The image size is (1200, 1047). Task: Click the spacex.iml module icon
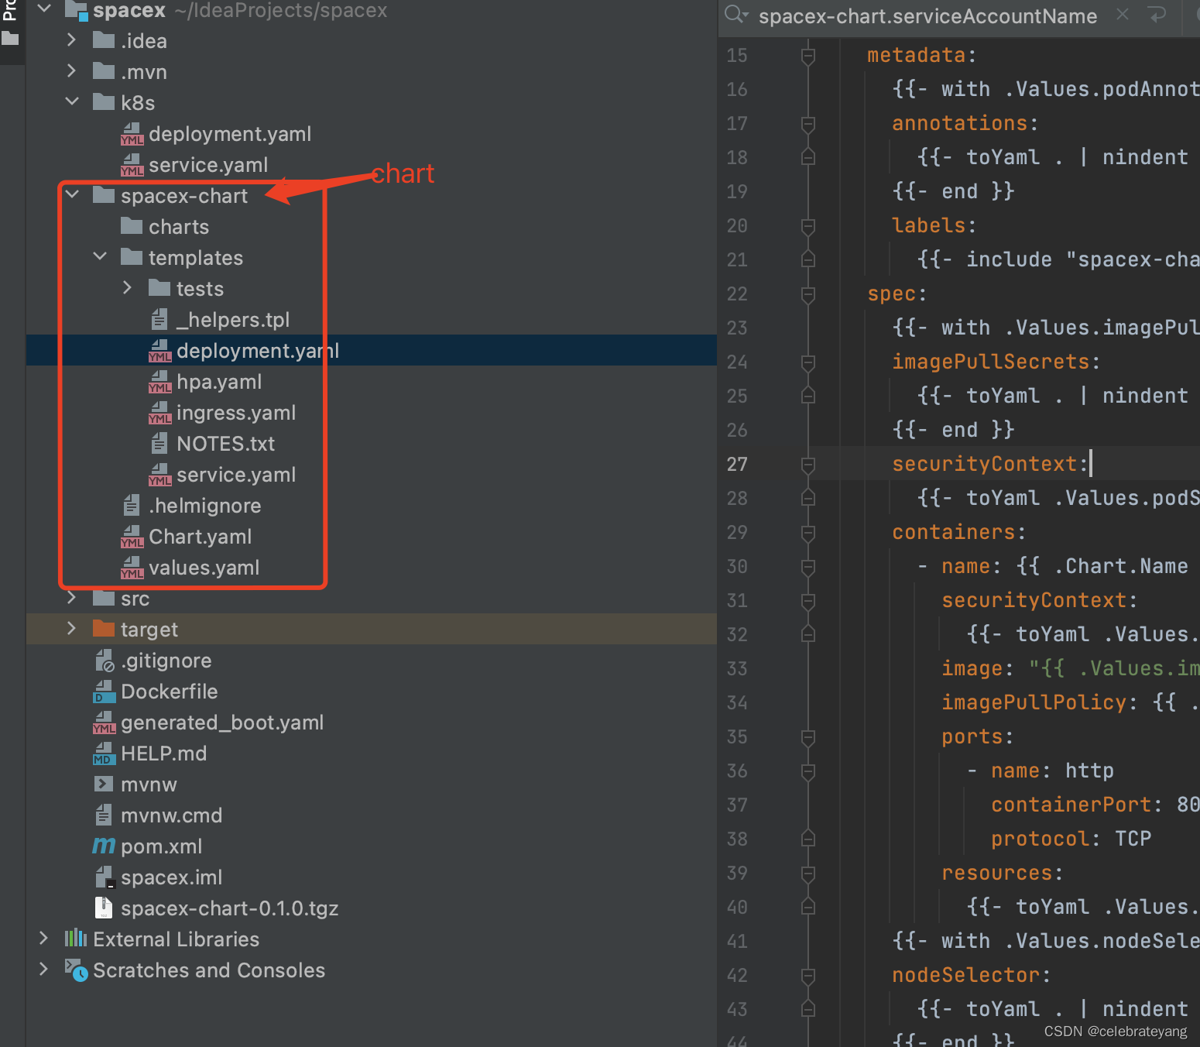[x=105, y=877]
